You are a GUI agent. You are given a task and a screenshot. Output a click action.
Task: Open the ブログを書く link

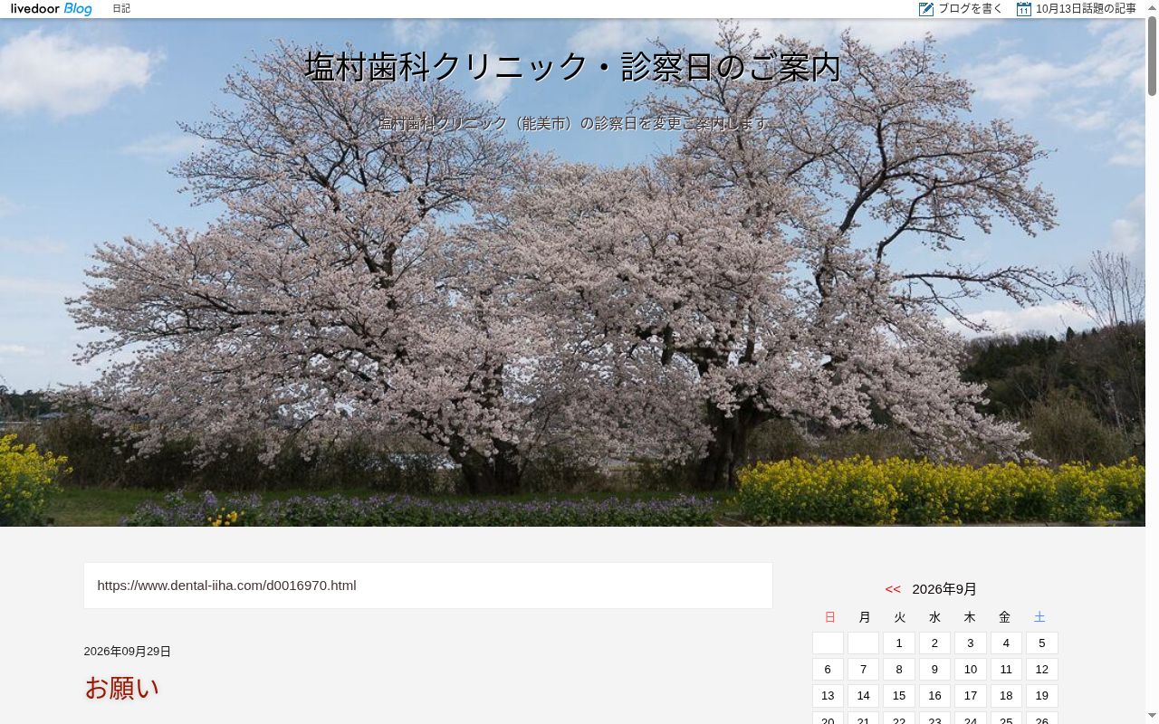[970, 9]
